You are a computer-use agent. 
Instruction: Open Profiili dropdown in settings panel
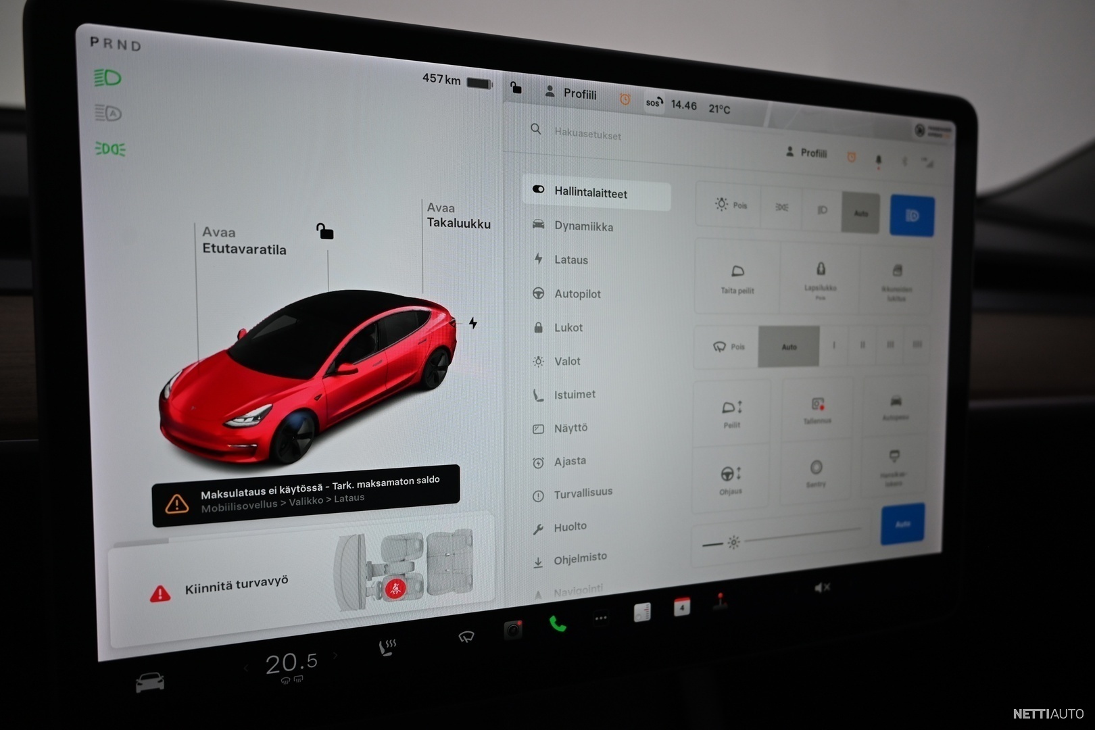[806, 153]
